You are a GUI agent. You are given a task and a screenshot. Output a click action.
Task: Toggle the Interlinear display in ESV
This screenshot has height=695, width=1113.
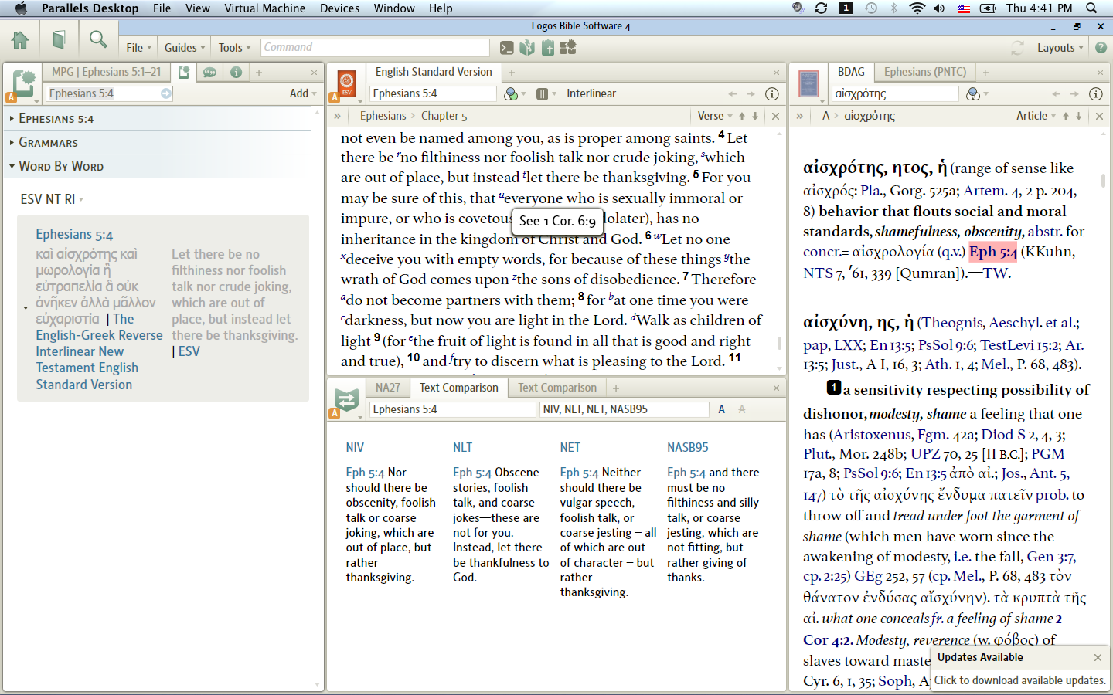(x=591, y=93)
